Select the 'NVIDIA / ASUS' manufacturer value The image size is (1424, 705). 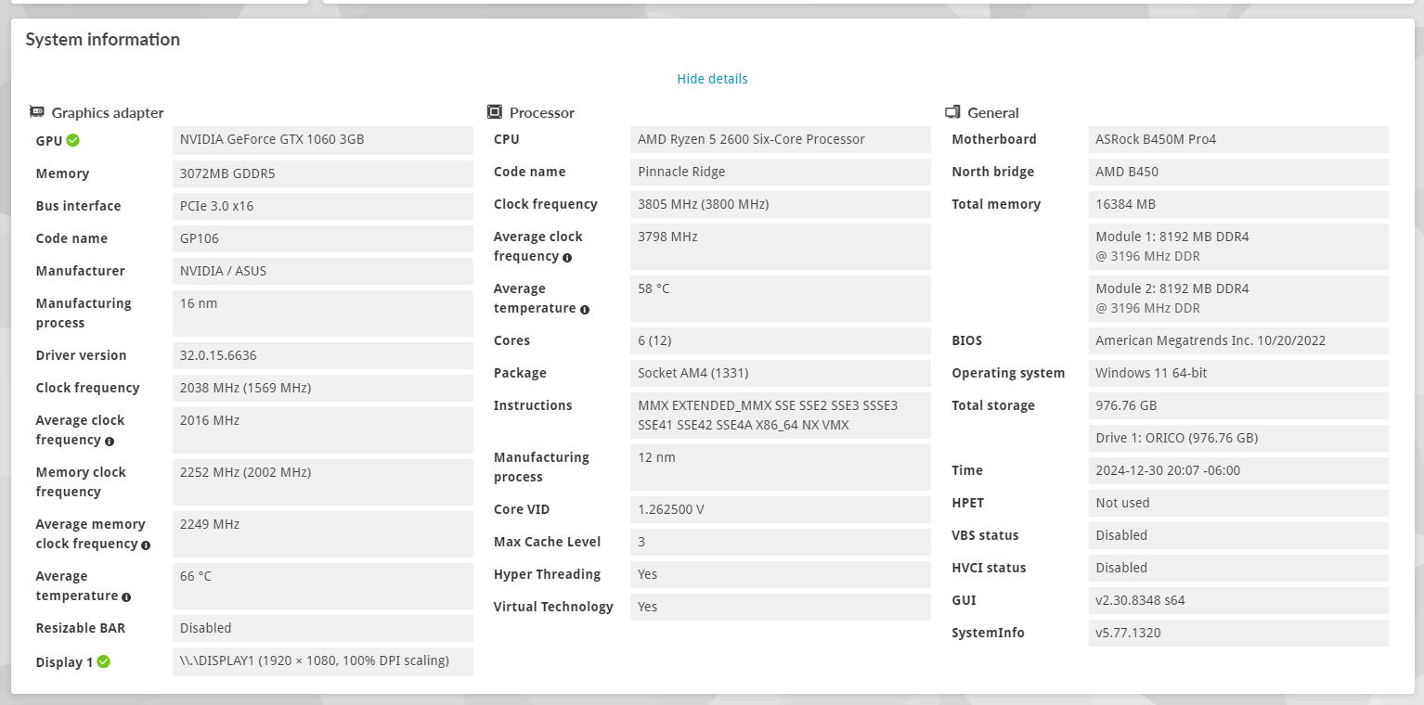(x=323, y=271)
